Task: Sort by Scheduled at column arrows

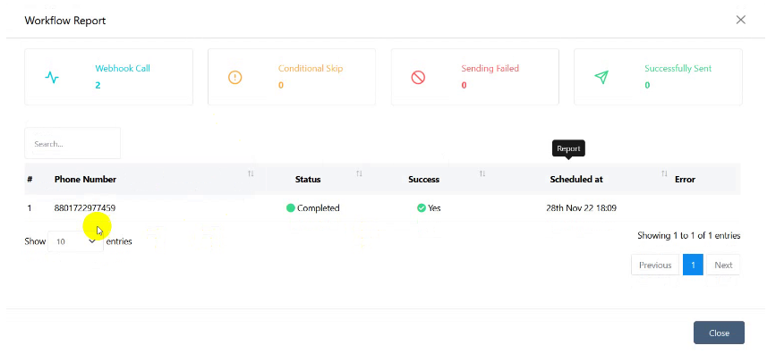Action: (x=664, y=173)
